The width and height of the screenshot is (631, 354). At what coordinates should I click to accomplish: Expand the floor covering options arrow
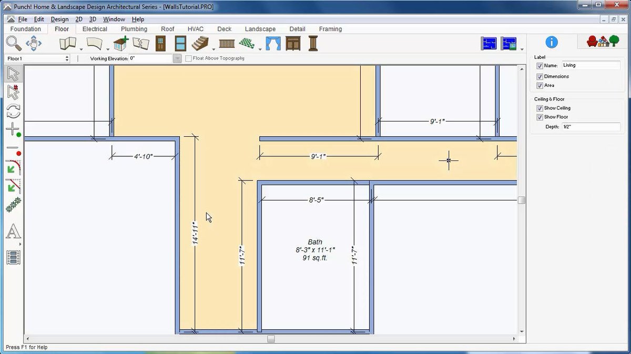point(260,49)
